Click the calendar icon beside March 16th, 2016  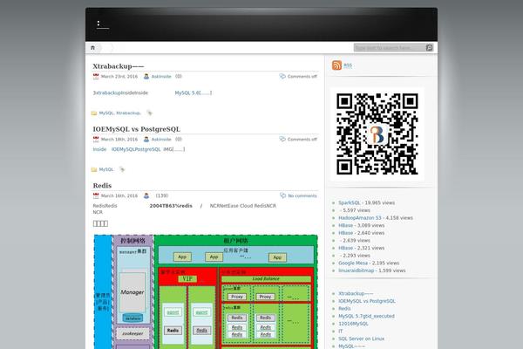point(96,195)
